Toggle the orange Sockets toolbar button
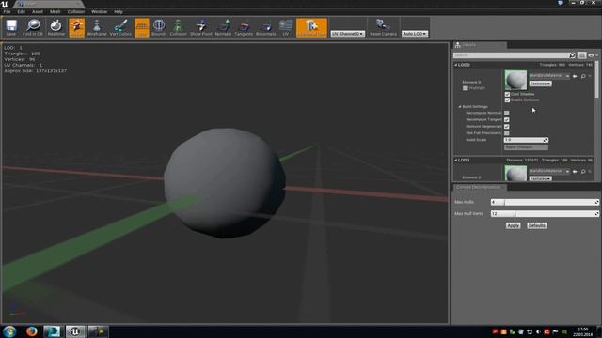Image resolution: width=602 pixels, height=338 pixels. coord(76,27)
